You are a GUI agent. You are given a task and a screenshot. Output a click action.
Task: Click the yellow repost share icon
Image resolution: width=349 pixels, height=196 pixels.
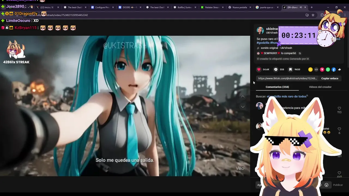click(310, 70)
